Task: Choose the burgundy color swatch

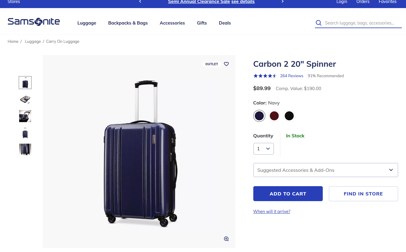Action: click(274, 116)
